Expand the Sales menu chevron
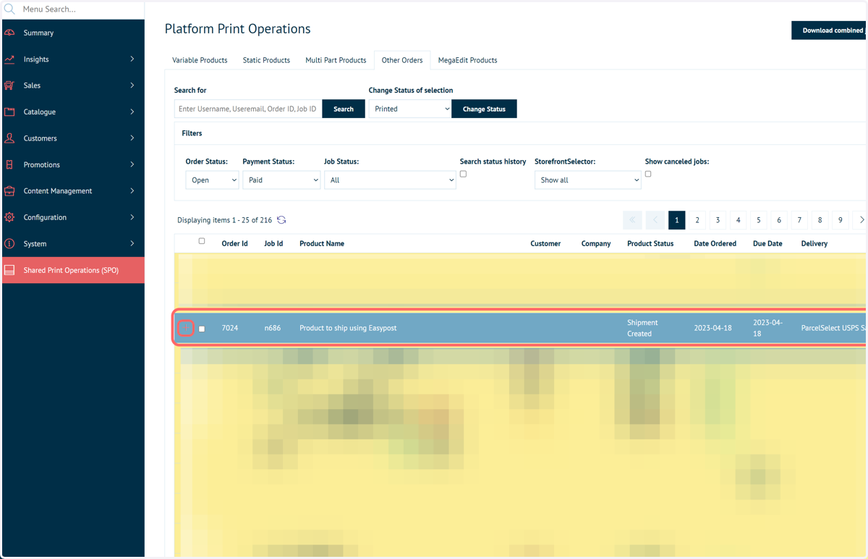The width and height of the screenshot is (868, 559). [132, 85]
